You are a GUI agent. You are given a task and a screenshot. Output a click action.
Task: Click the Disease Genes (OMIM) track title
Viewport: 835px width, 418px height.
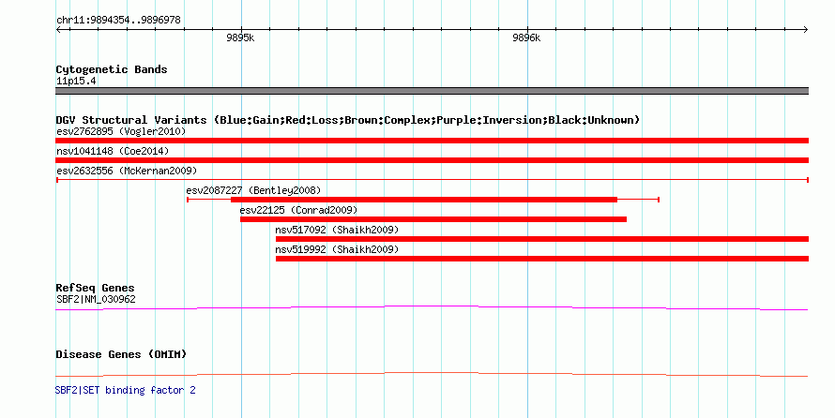click(x=121, y=354)
